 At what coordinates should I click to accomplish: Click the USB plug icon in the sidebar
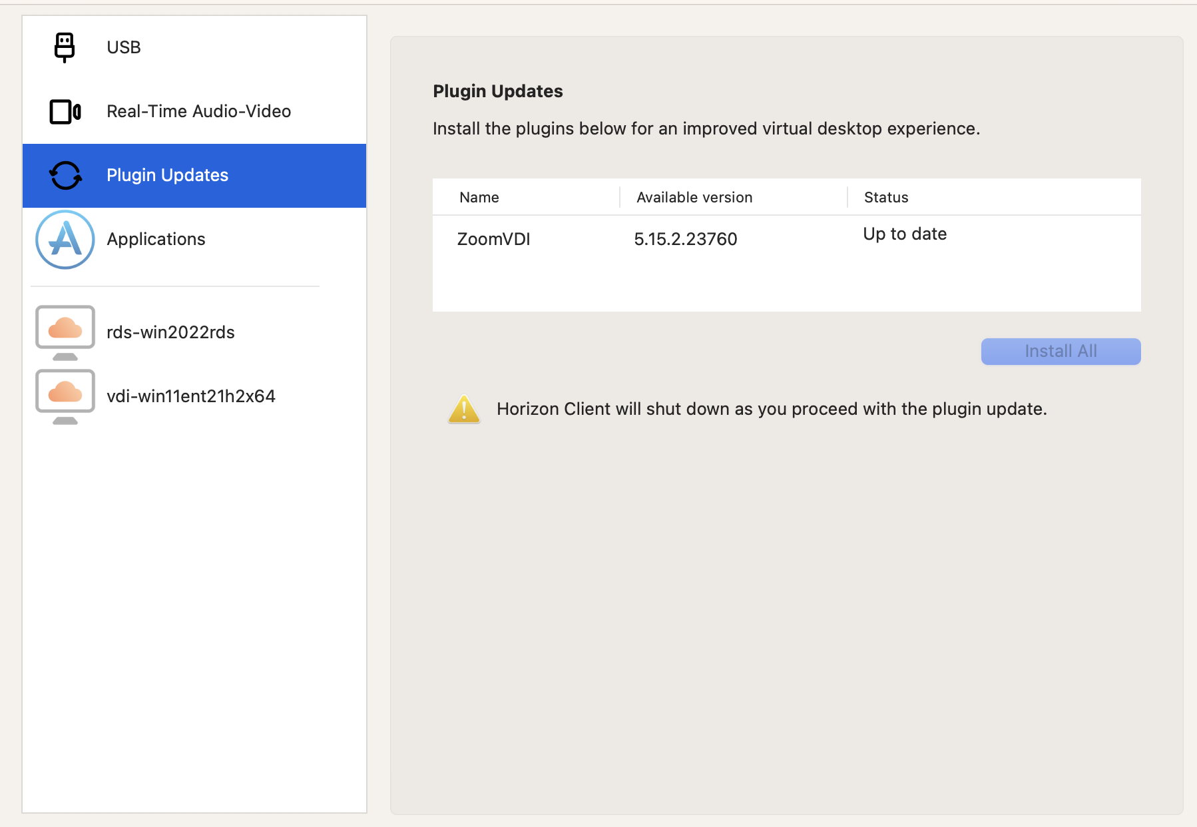coord(63,47)
